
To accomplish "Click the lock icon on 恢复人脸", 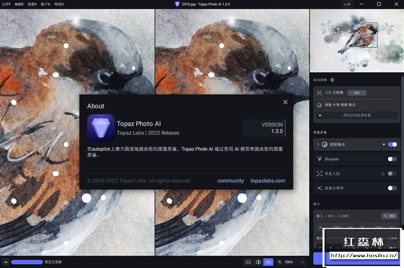I will pos(382,174).
